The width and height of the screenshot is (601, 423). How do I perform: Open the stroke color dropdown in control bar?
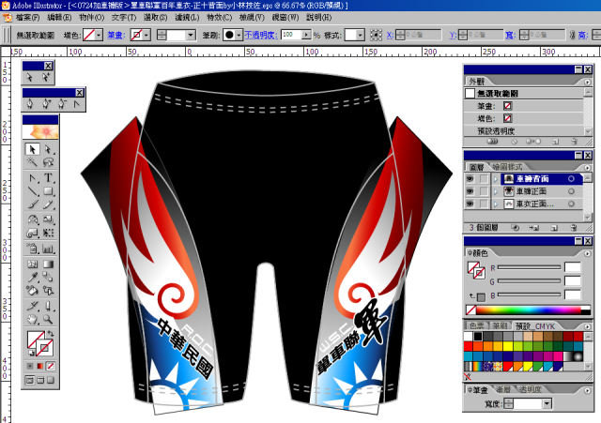(x=146, y=35)
